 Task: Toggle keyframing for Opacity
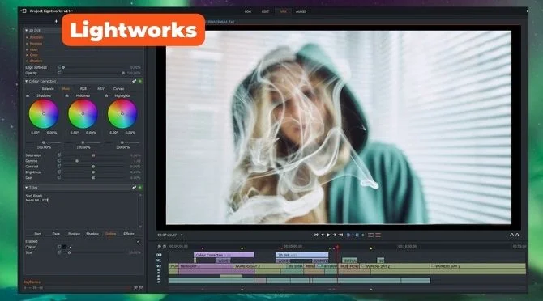[x=59, y=73]
